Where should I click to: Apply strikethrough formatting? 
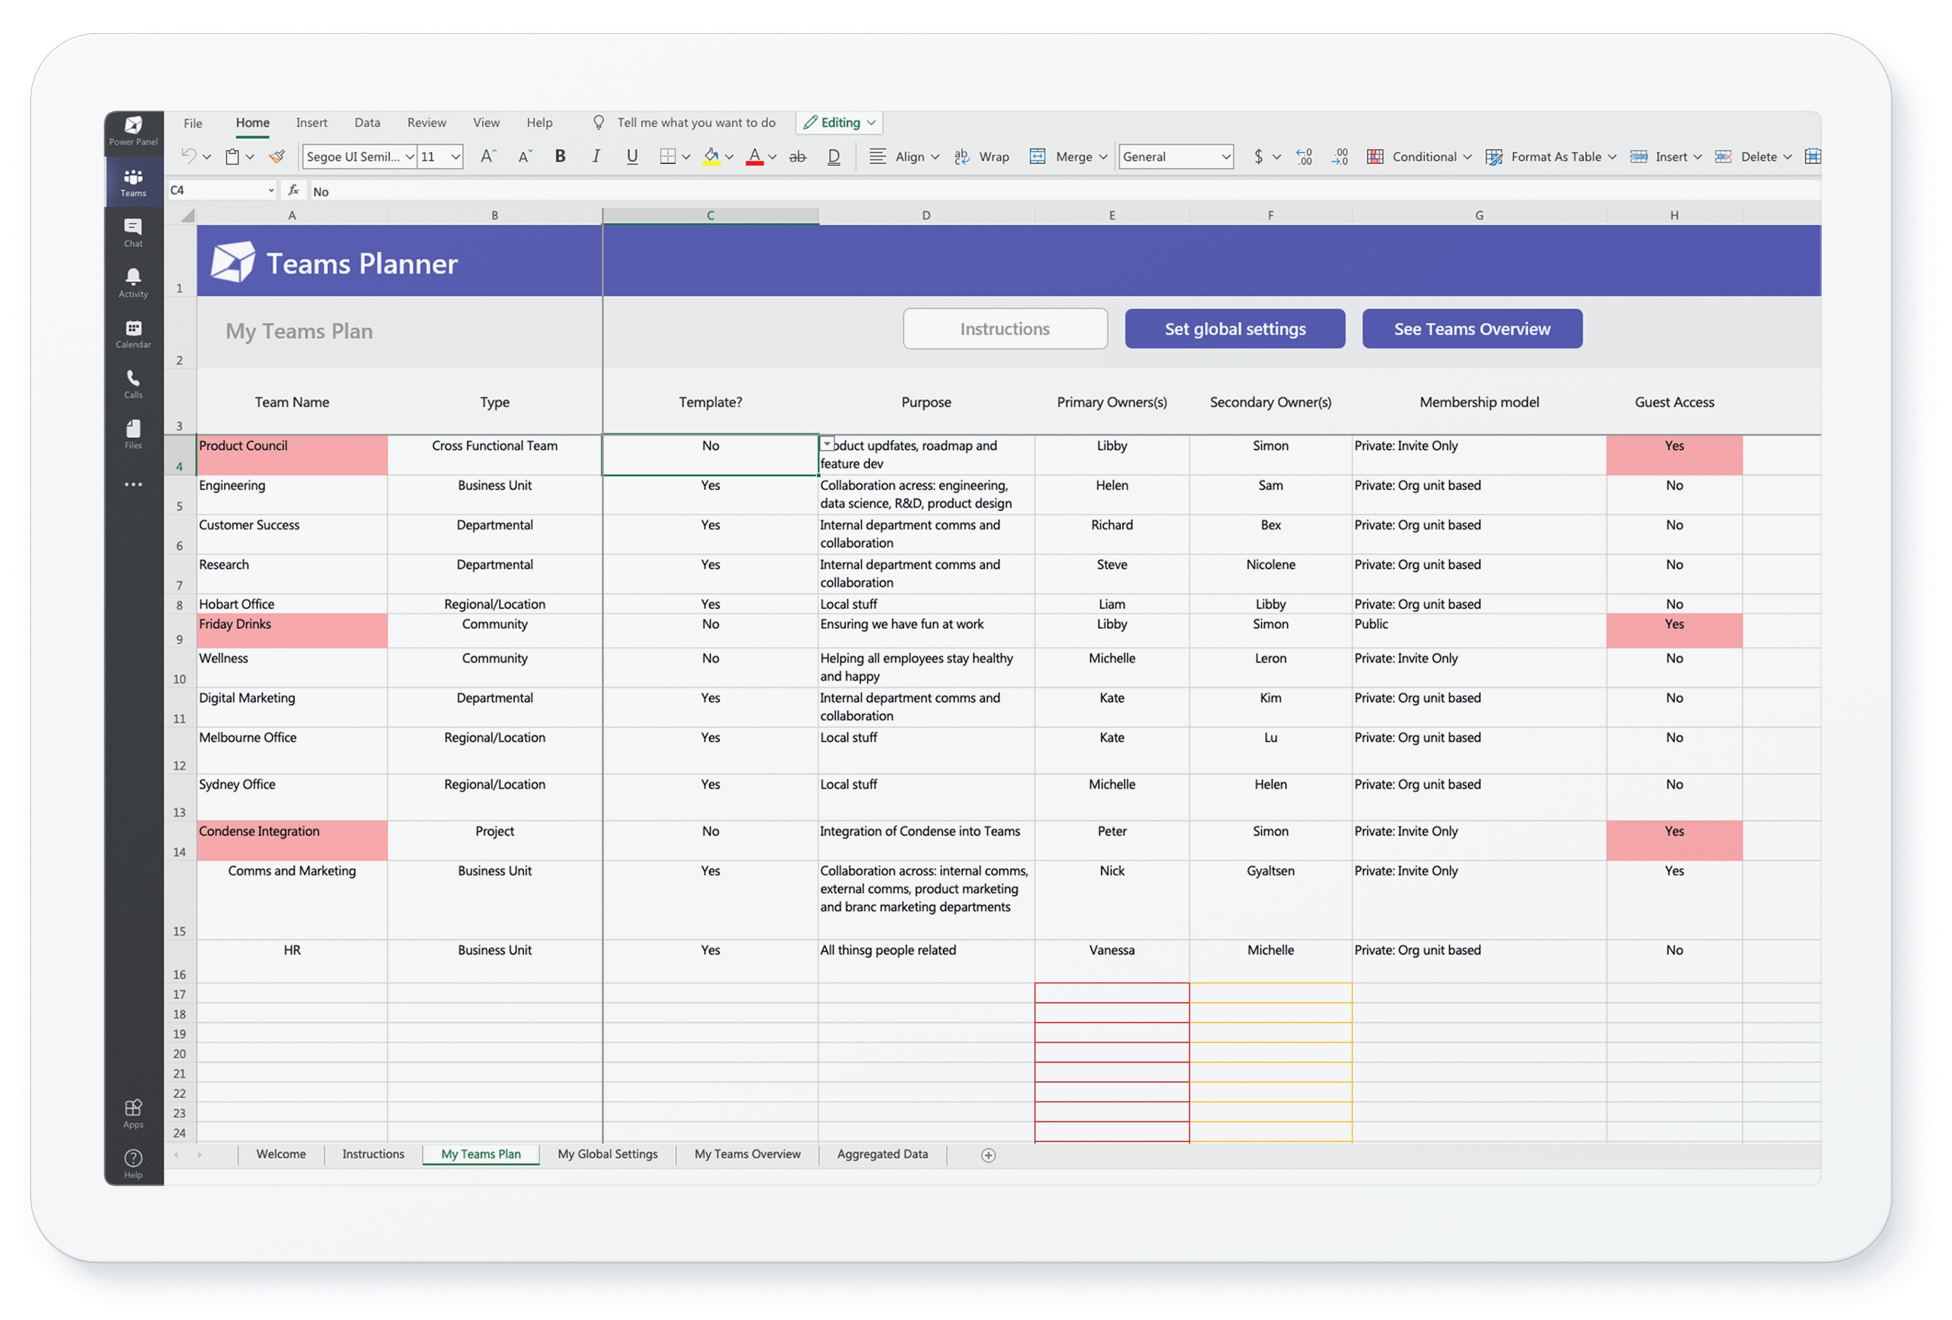pyautogui.click(x=798, y=156)
